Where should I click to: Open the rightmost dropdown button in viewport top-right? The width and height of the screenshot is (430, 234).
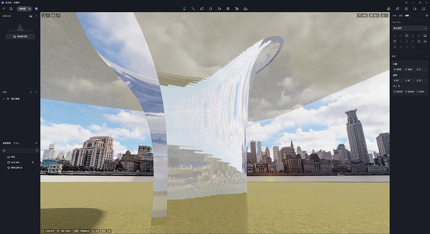pos(385,16)
